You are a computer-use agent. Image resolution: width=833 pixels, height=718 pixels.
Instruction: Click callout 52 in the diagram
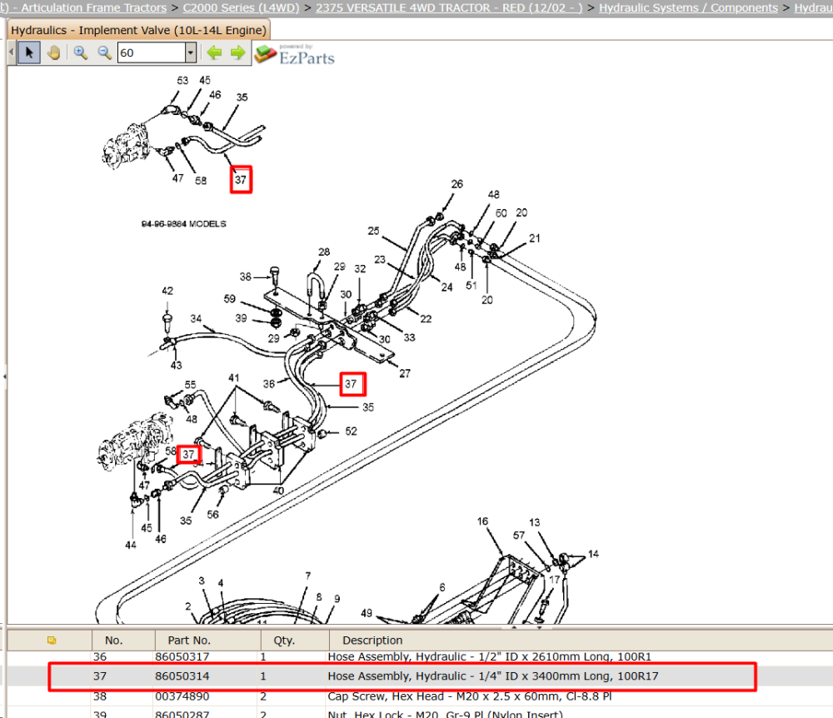[x=352, y=431]
